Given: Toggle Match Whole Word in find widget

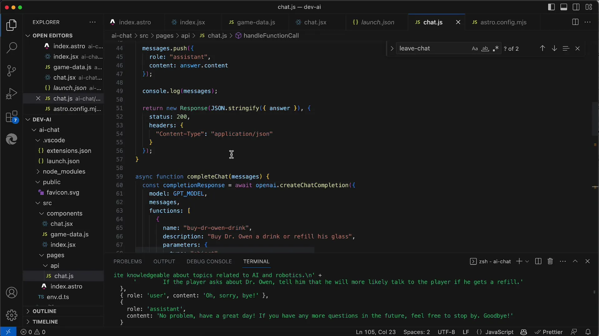Looking at the screenshot, I should tap(485, 49).
